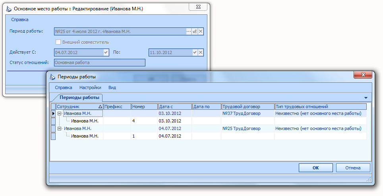Click the Дата по column header

(207, 107)
